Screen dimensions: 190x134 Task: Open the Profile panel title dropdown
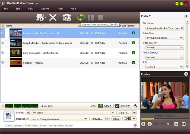tap(146, 16)
